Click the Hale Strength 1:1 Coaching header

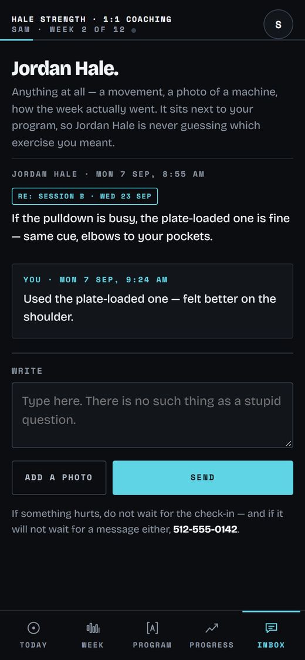(91, 19)
